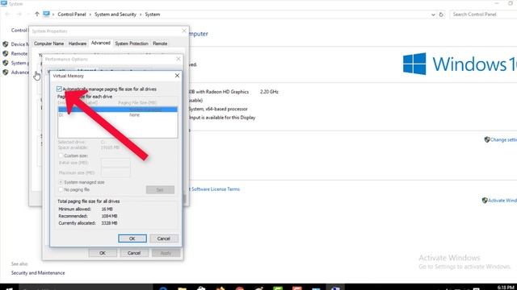Click the Change settings shield icon
Image resolution: width=517 pixels, height=290 pixels.
point(487,139)
